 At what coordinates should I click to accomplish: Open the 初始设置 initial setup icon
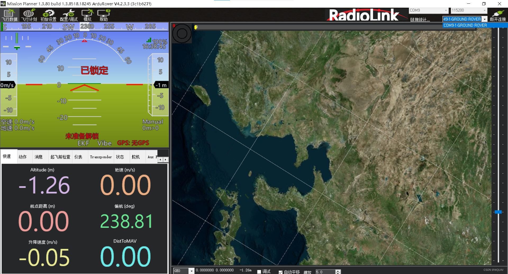pyautogui.click(x=48, y=15)
